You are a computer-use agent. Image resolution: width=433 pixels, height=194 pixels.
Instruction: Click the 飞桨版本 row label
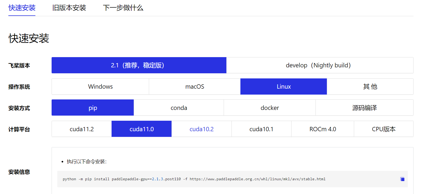(19, 65)
